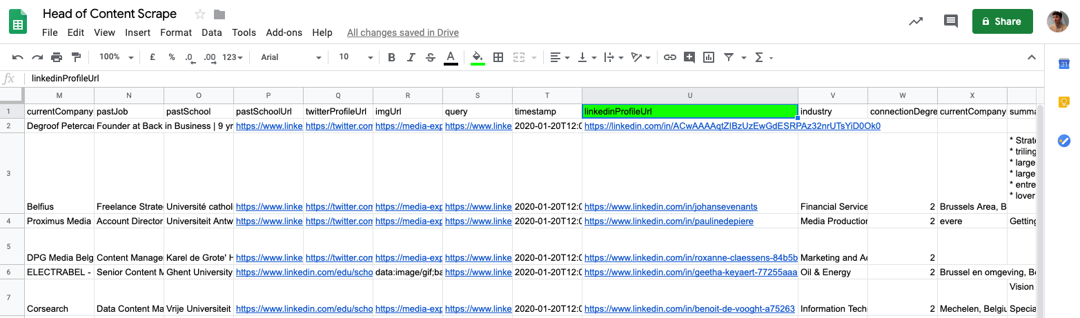
Task: Select the Belfius cell
Action: point(59,172)
